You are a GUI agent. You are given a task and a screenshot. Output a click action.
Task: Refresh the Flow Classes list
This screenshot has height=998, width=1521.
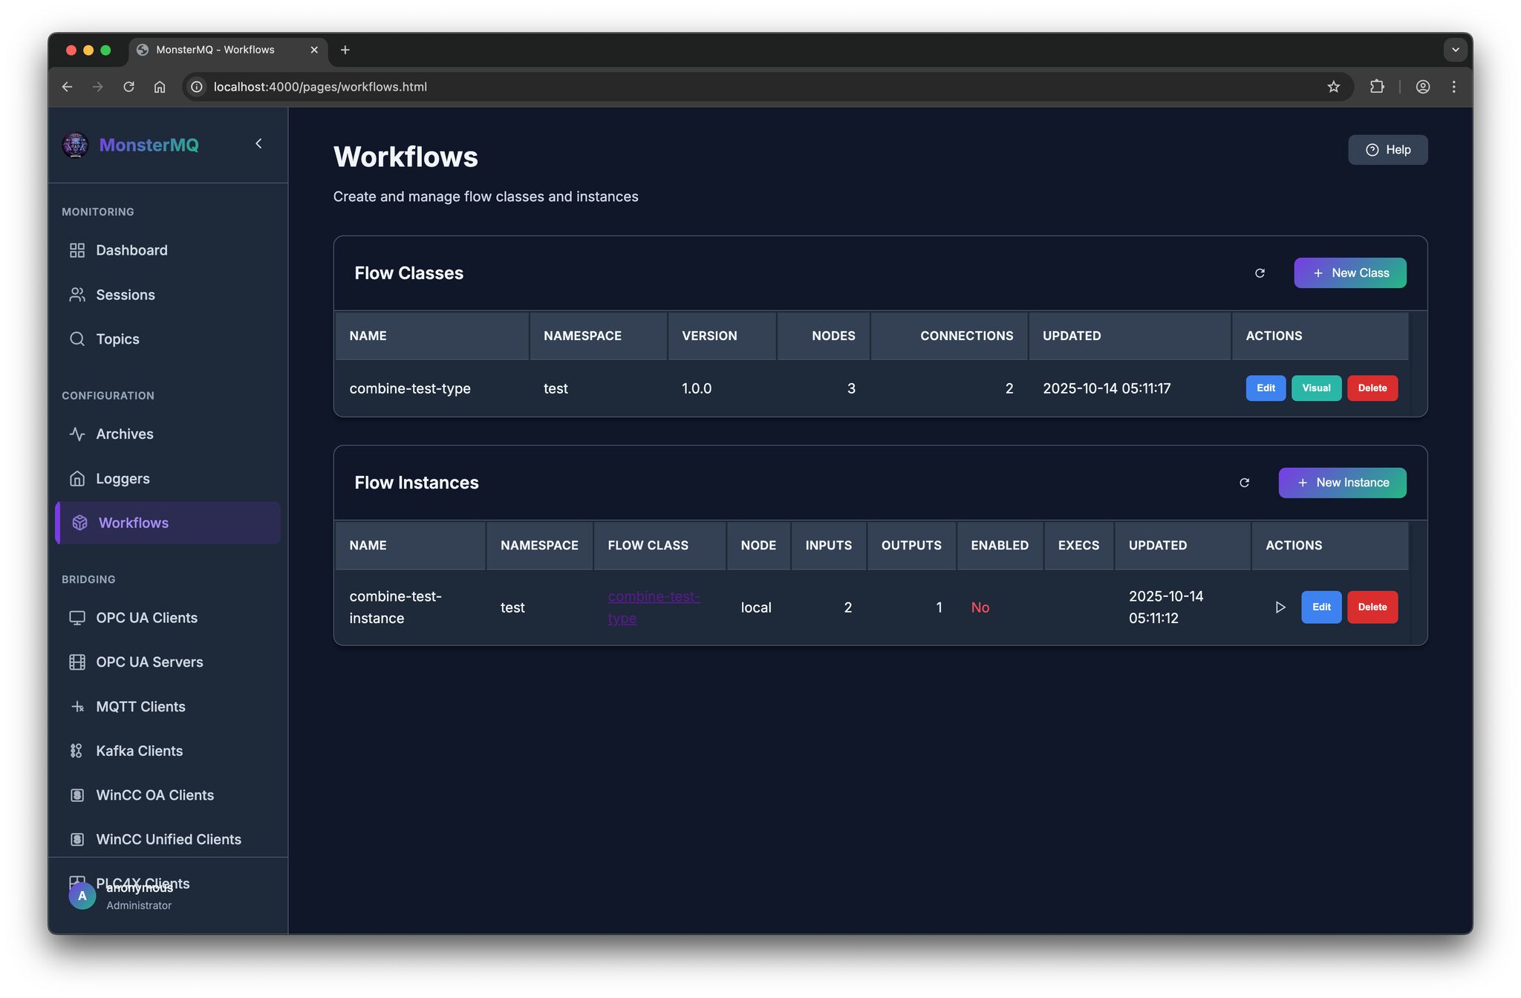[1260, 273]
